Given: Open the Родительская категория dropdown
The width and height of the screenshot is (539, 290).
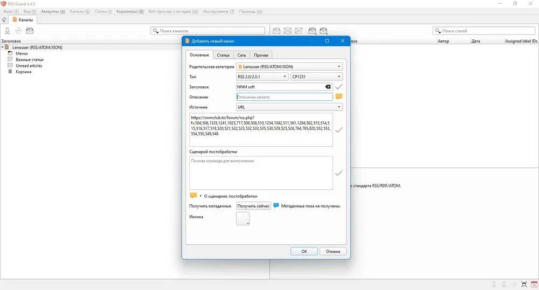Looking at the screenshot, I should [289, 67].
